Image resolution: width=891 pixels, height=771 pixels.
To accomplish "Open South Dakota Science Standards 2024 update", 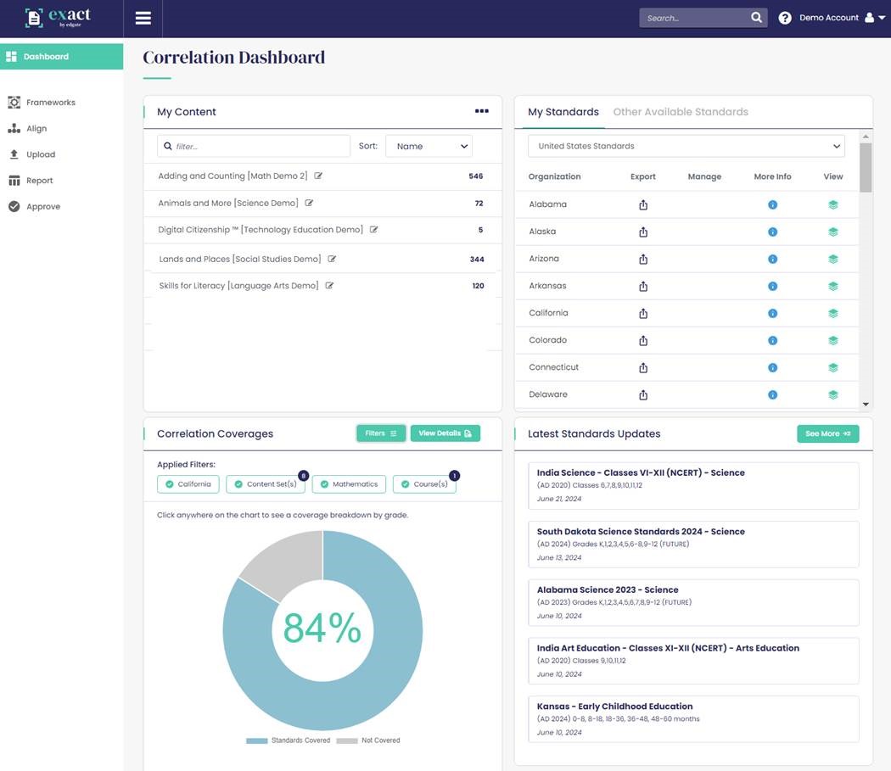I will pyautogui.click(x=693, y=545).
